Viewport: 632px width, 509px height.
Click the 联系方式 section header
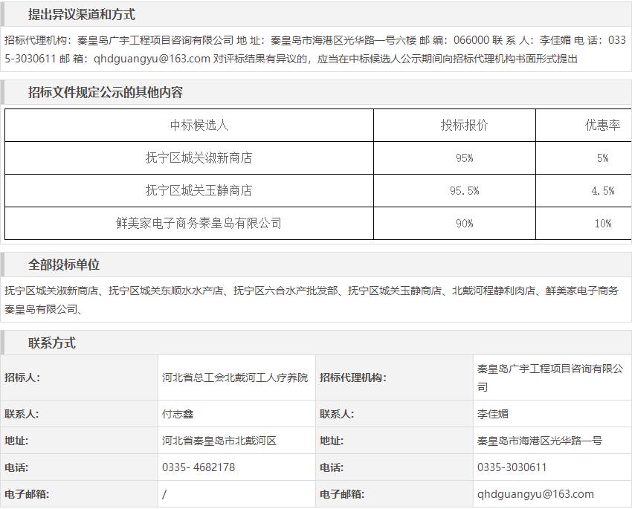[x=52, y=343]
